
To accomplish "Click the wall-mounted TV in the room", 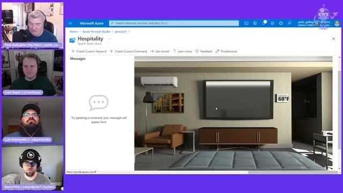I will [x=238, y=100].
